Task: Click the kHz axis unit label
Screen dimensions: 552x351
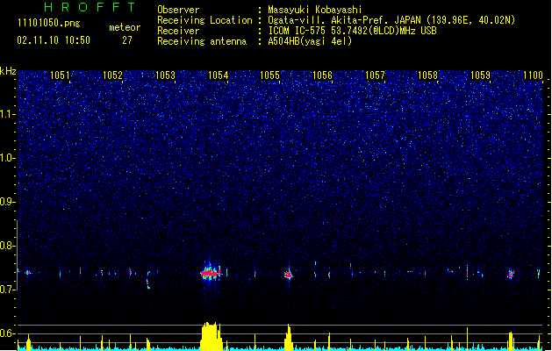Action: (8, 71)
